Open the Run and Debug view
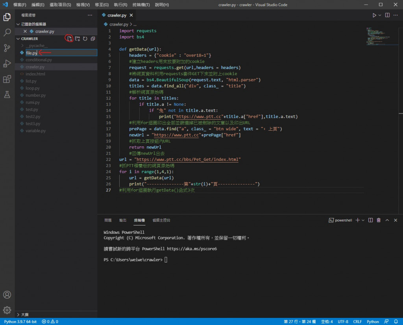This screenshot has width=403, height=325. [7, 63]
